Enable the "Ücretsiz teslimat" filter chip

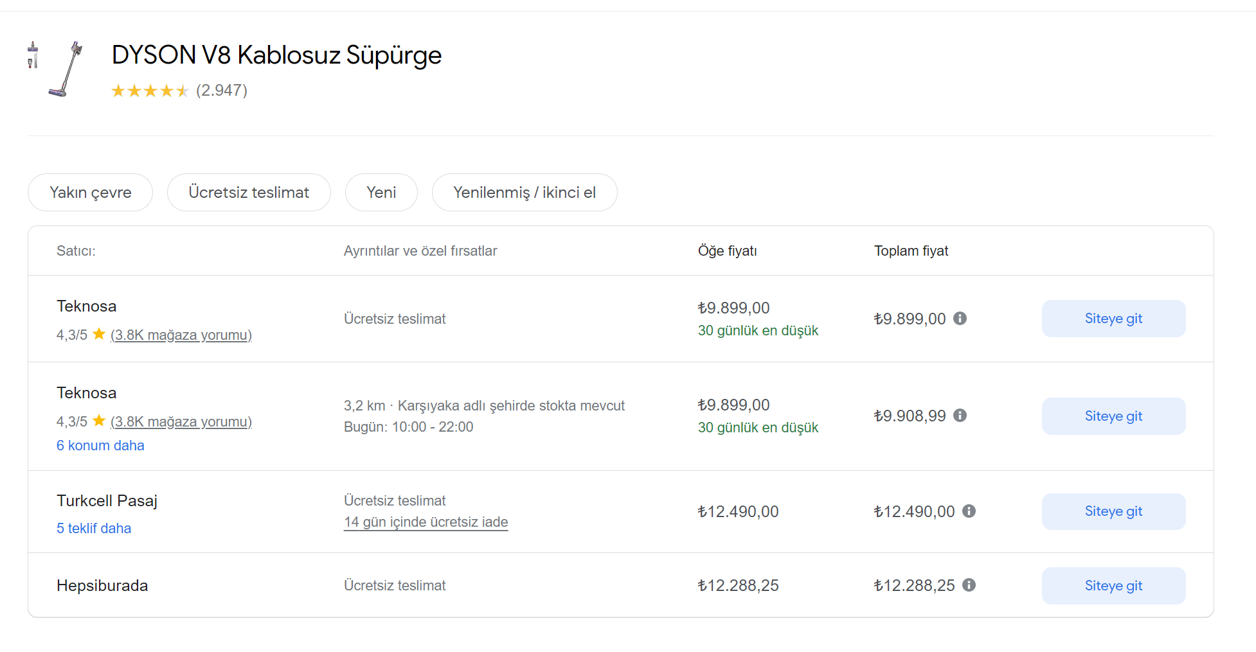[249, 193]
